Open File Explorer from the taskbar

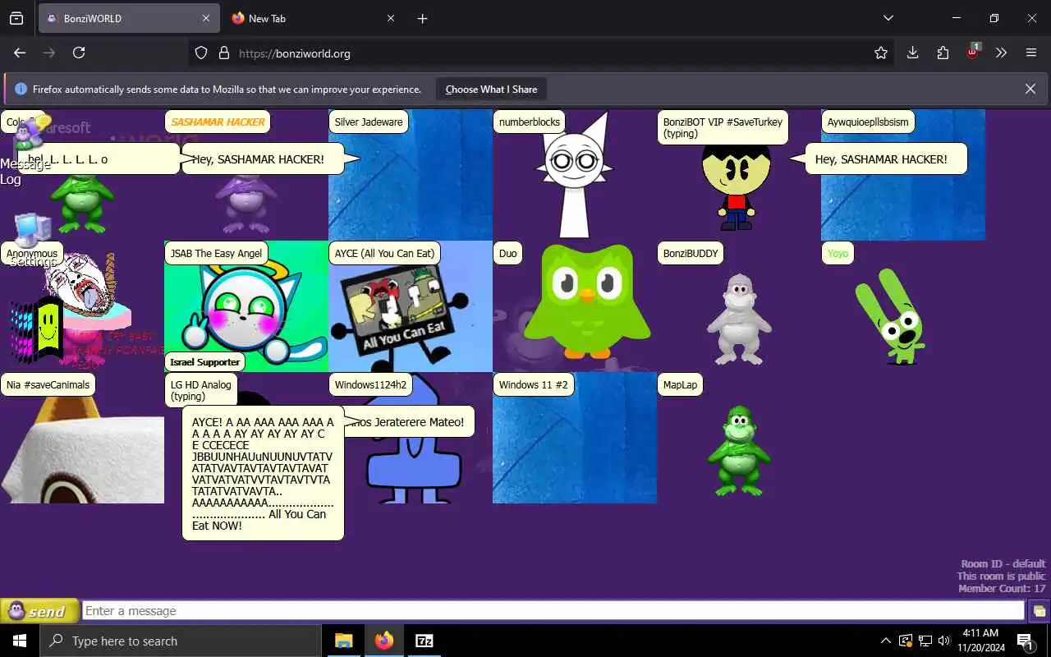344,641
